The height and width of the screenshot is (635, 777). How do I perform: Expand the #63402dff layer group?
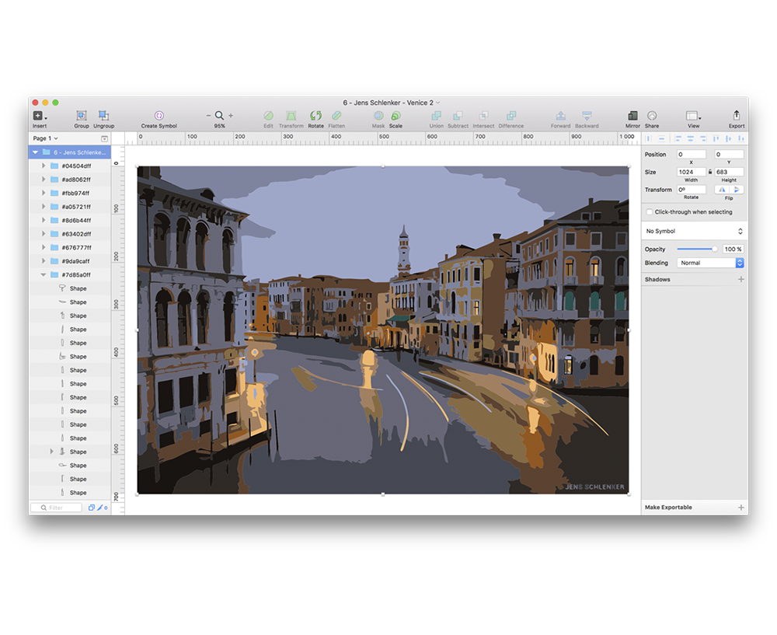pyautogui.click(x=43, y=234)
